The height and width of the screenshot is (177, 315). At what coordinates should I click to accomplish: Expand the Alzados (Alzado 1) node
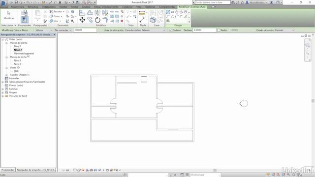tap(6, 75)
